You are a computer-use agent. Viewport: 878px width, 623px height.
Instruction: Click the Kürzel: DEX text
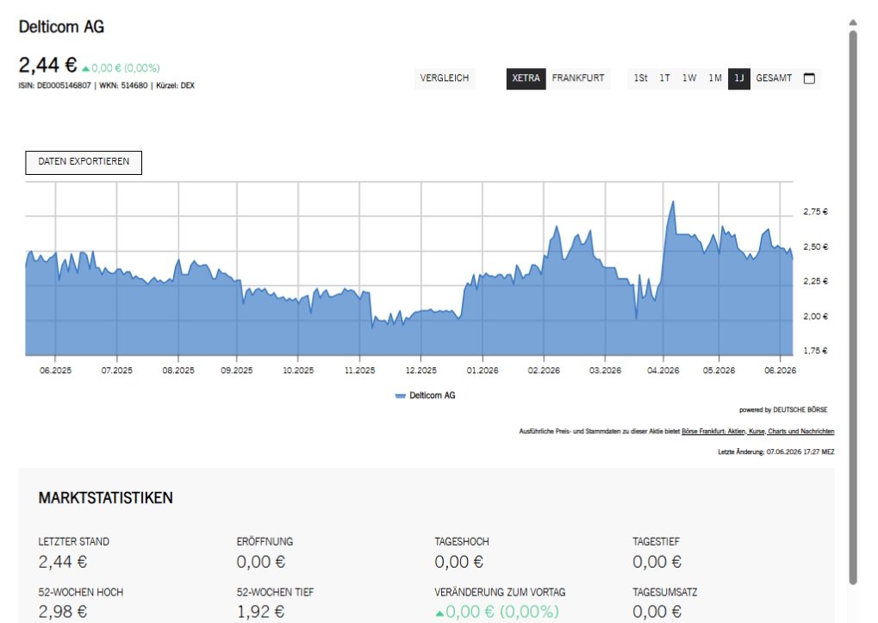pyautogui.click(x=175, y=85)
